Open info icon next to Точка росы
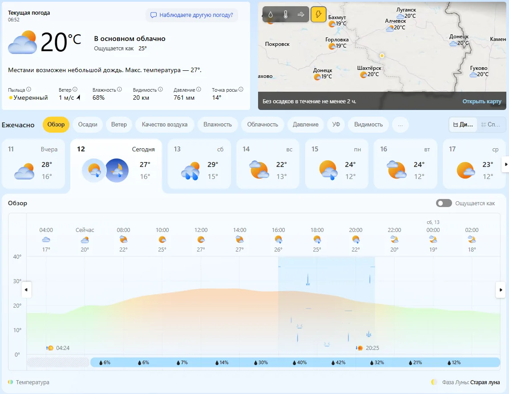 tap(241, 89)
